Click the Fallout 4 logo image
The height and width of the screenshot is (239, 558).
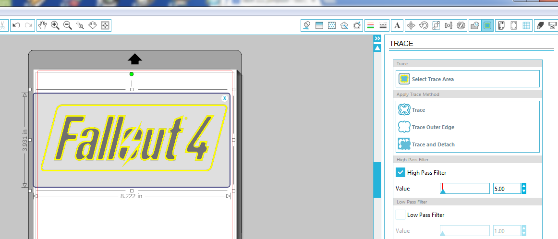pos(134,139)
